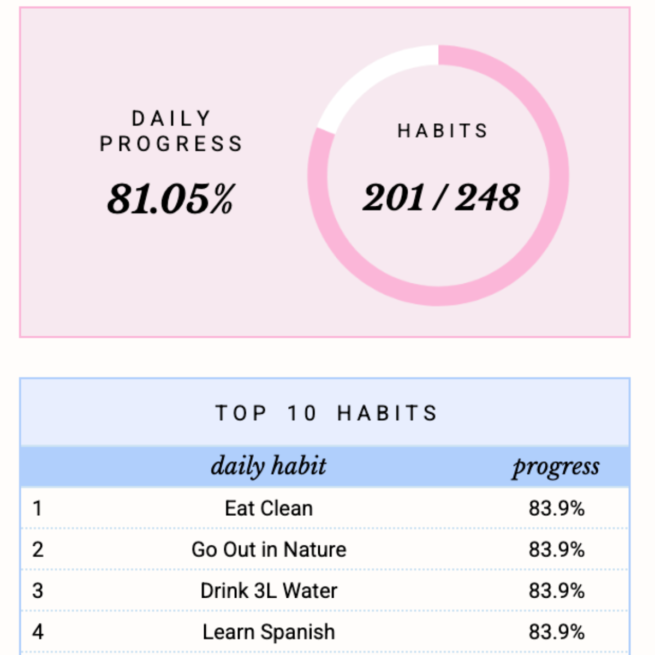Select the DAILY PROGRESS heading text

(171, 132)
